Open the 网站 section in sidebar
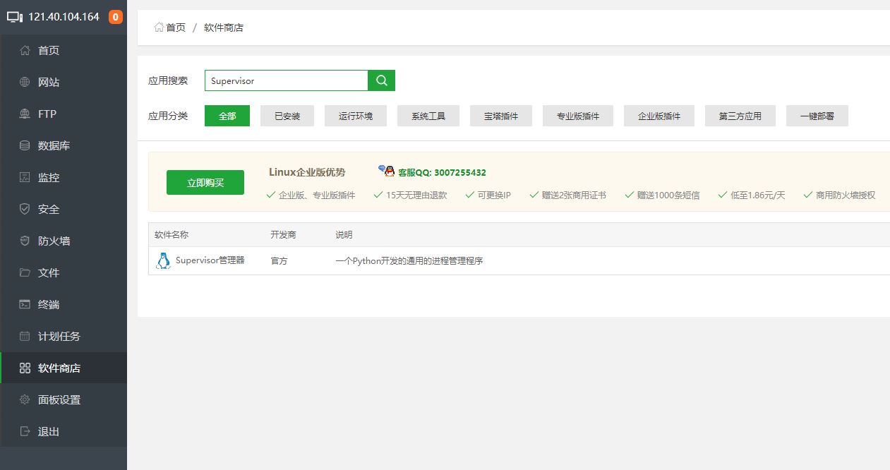This screenshot has height=470, width=890. (x=48, y=82)
